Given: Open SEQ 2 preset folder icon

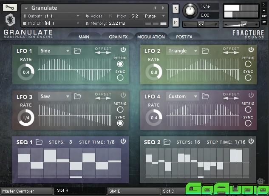Looking at the screenshot, I should (x=167, y=142).
